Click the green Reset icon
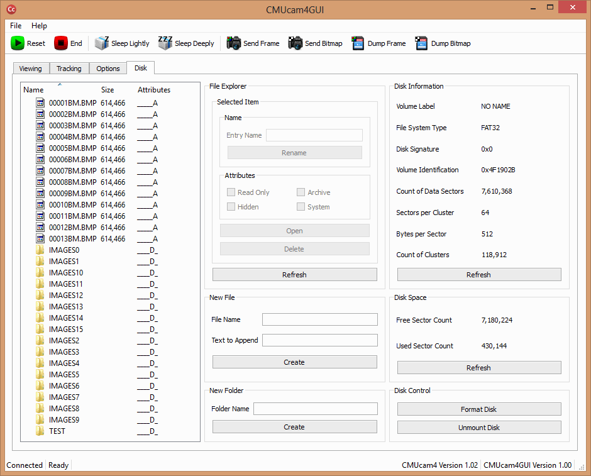Viewport: 591px width, 476px height. coord(18,43)
